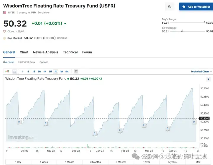Click the large 50.32 price value
This screenshot has width=213, height=165.
pos(15,24)
